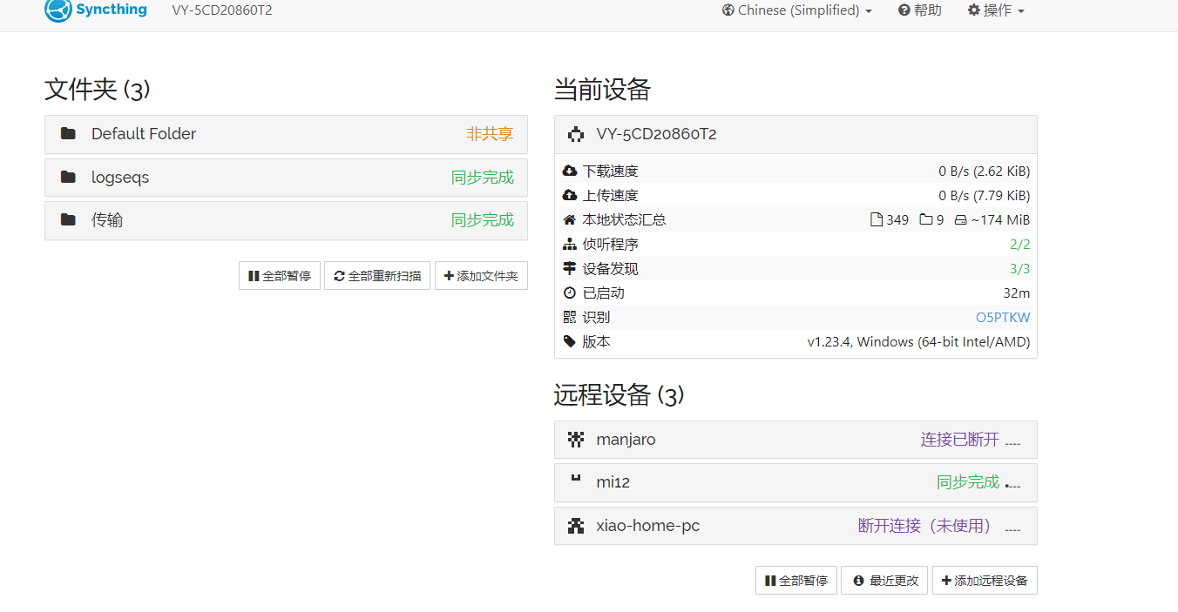
Task: Click the 添加远程设备 add remote device button
Action: coord(985,581)
